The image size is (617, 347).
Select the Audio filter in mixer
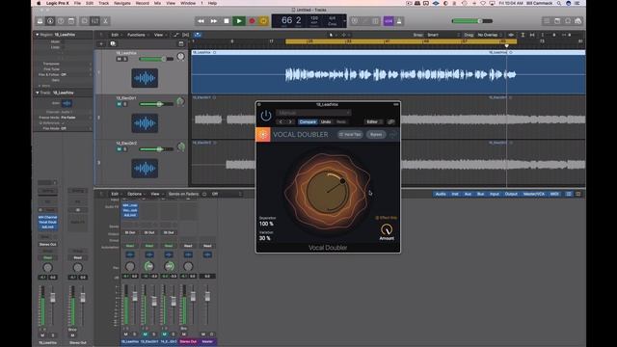tap(441, 194)
